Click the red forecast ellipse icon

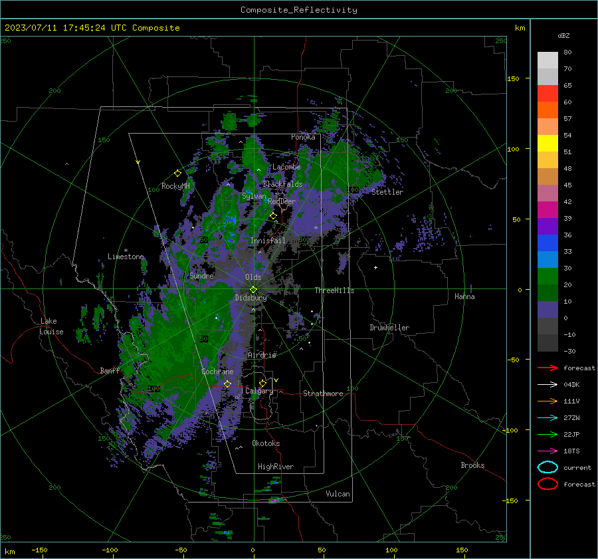(548, 484)
